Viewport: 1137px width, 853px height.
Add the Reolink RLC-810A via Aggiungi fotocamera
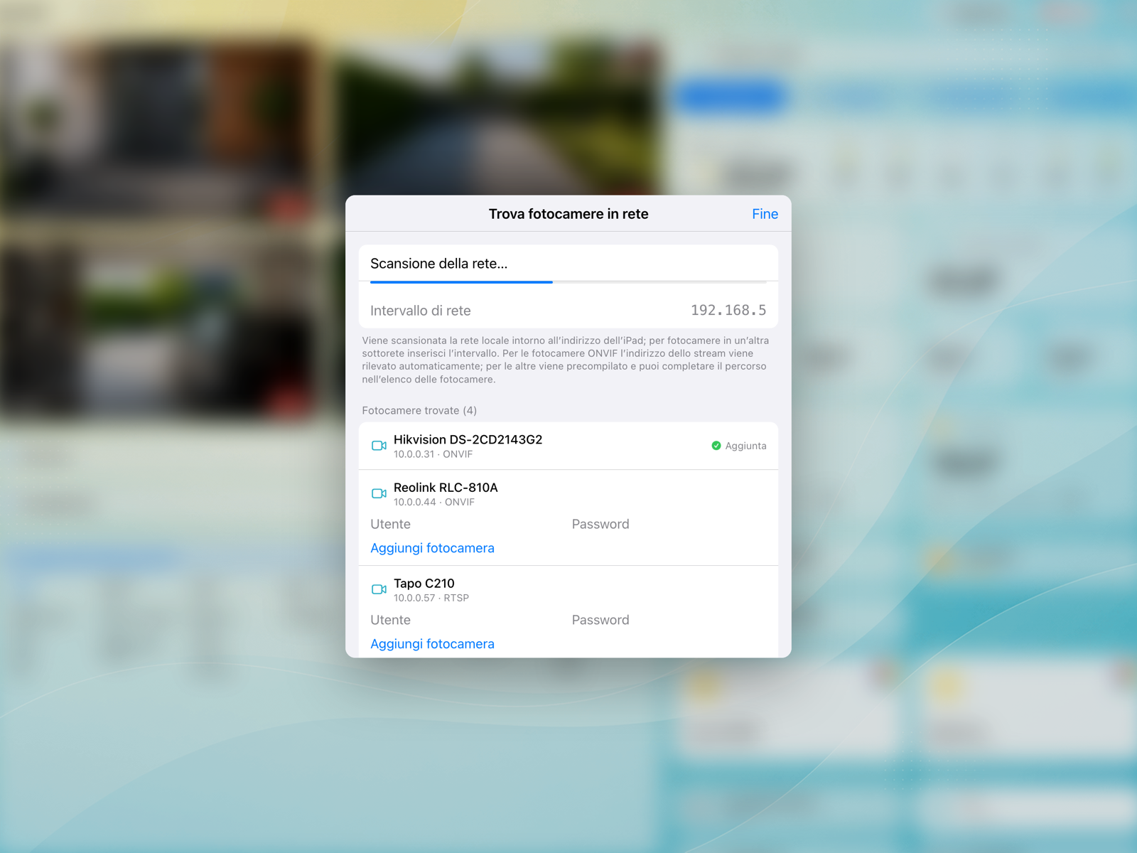pyautogui.click(x=432, y=548)
